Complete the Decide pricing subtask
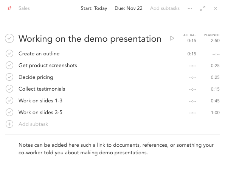This screenshot has height=171, width=225. pyautogui.click(x=9, y=77)
